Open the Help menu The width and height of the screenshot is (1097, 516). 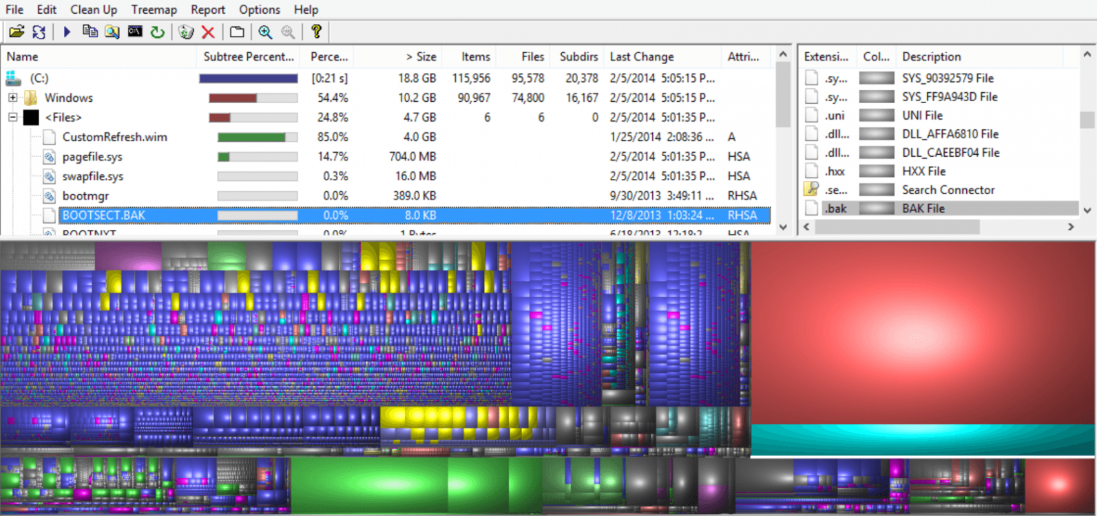pos(306,10)
